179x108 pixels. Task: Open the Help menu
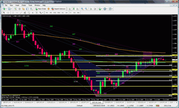[x=44, y=5]
